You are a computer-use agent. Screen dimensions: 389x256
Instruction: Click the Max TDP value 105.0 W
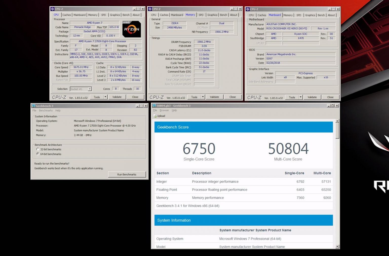pos(114,27)
